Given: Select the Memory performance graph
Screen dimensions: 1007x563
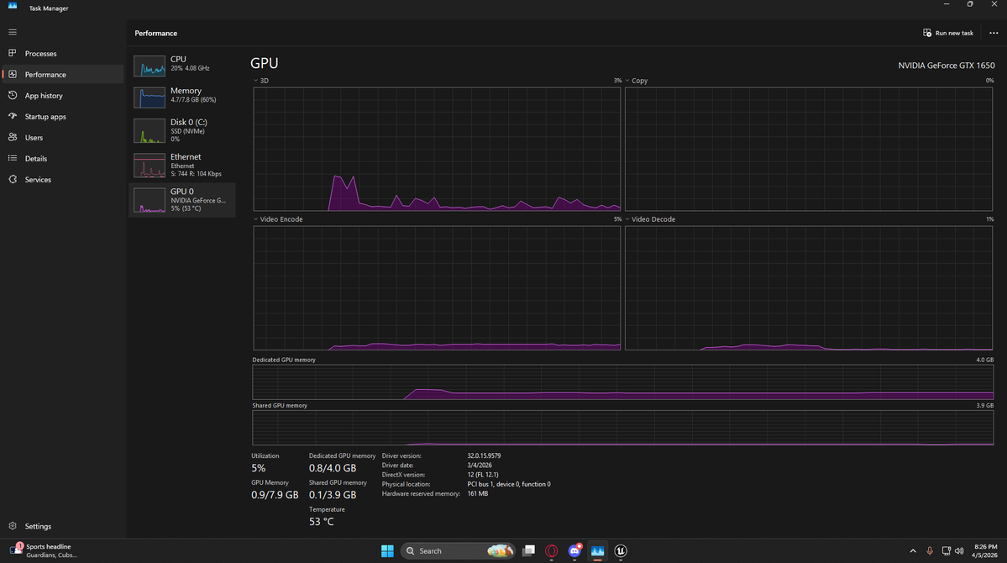Looking at the screenshot, I should 181,97.
